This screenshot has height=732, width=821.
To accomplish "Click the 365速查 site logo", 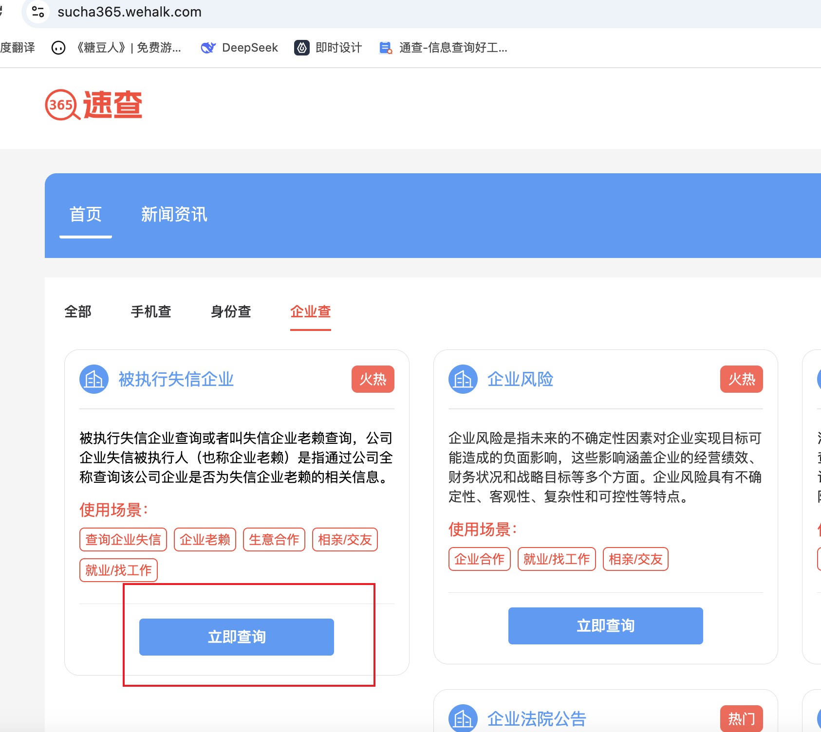I will (x=93, y=105).
